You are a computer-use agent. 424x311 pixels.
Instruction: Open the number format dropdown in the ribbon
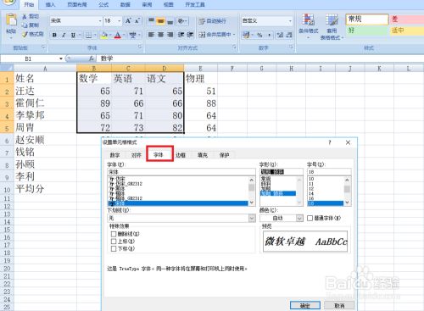(290, 21)
